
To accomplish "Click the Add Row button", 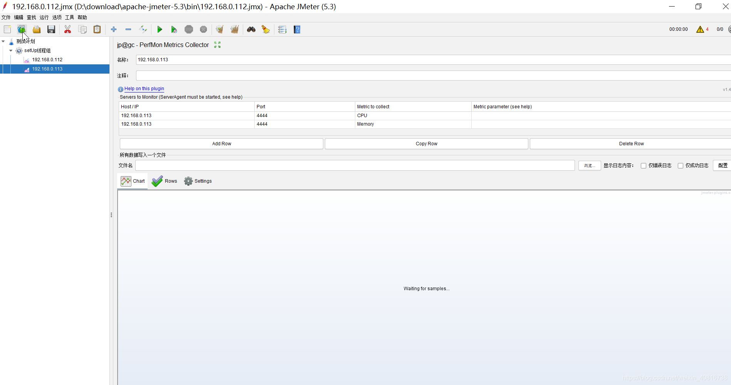I will point(222,144).
